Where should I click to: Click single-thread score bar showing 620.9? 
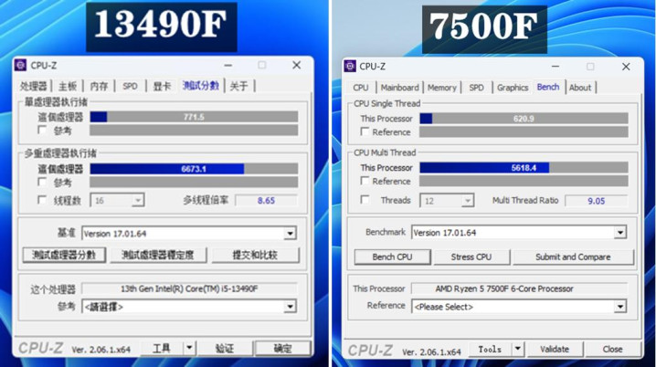click(524, 119)
